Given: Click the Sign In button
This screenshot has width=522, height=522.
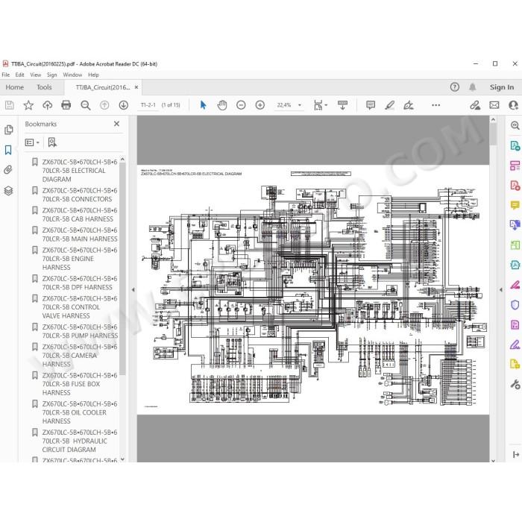Looking at the screenshot, I should tap(502, 87).
